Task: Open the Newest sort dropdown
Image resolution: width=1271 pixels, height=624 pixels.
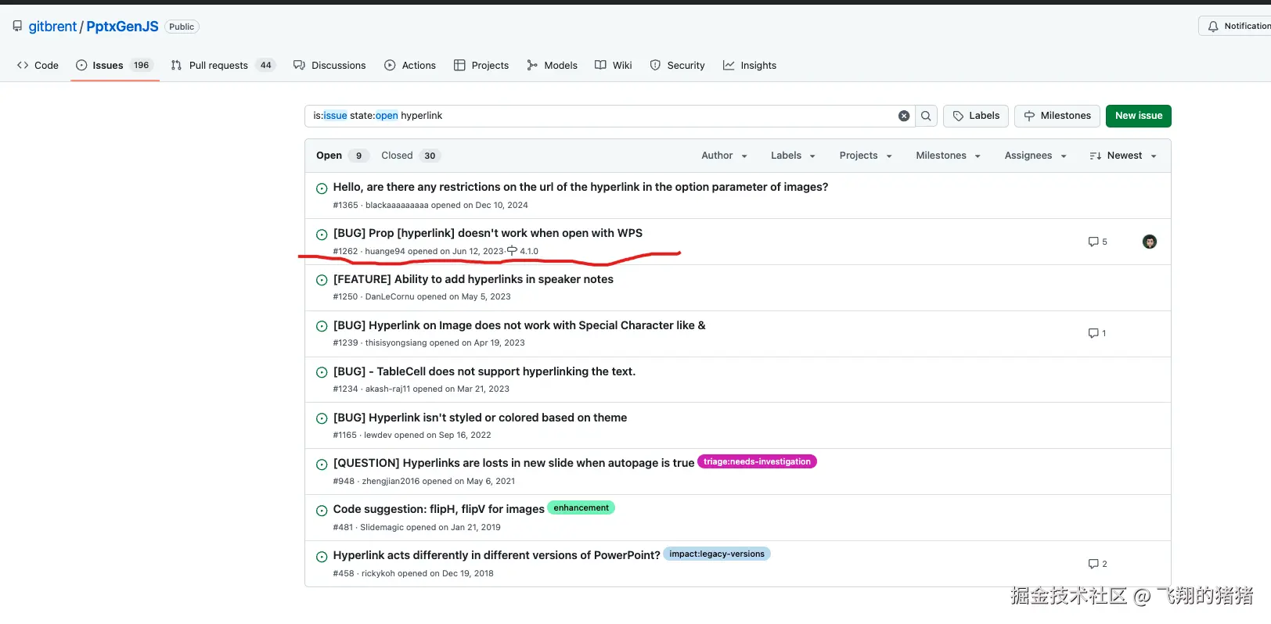Action: [1123, 156]
